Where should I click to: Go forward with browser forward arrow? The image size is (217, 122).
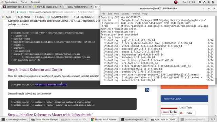[x=8, y=12]
